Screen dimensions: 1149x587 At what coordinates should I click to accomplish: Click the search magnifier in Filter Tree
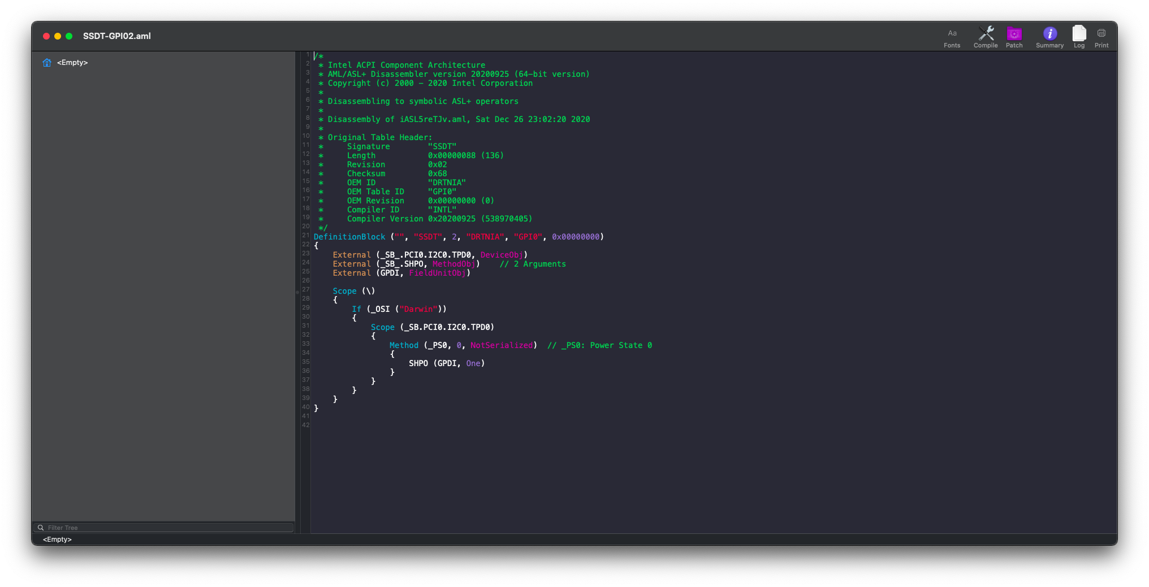pyautogui.click(x=41, y=528)
